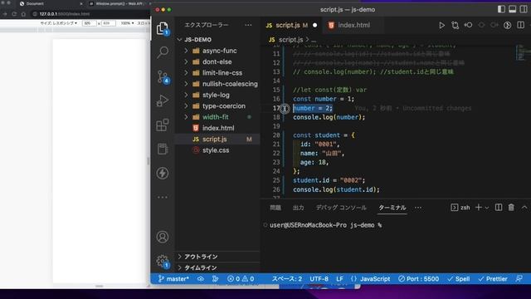Toggle the primary side bar layout icon

pos(501,9)
